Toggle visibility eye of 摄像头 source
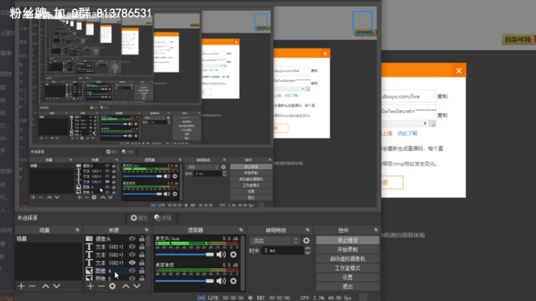Image resolution: width=536 pixels, height=301 pixels. pos(132,239)
